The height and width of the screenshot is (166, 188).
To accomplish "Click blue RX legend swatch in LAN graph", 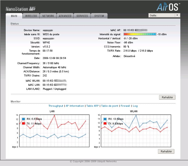I will coord(23,119).
